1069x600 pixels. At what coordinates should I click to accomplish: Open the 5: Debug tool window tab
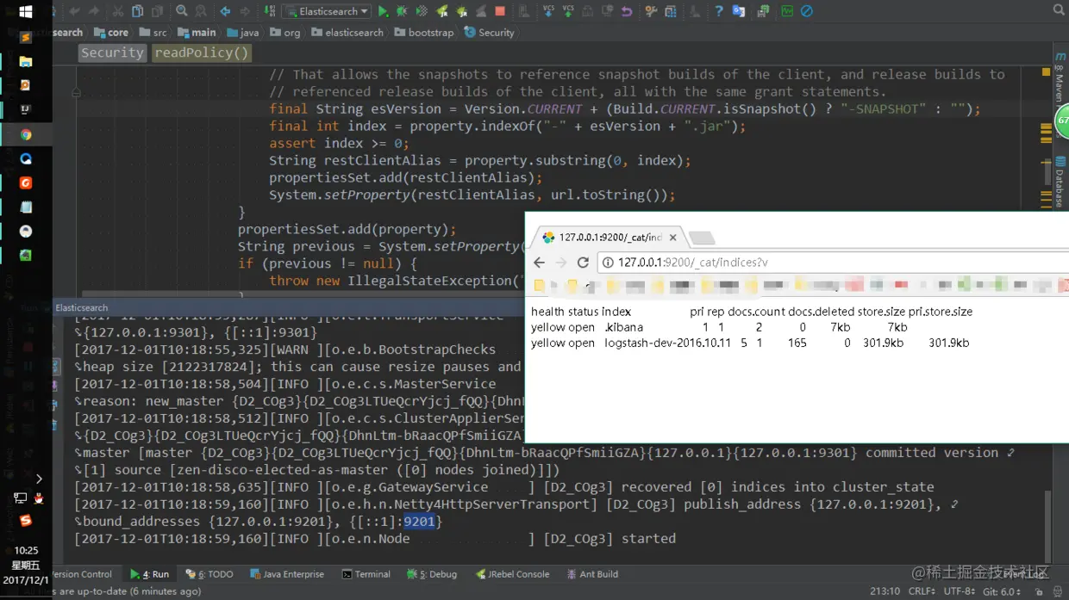(432, 574)
